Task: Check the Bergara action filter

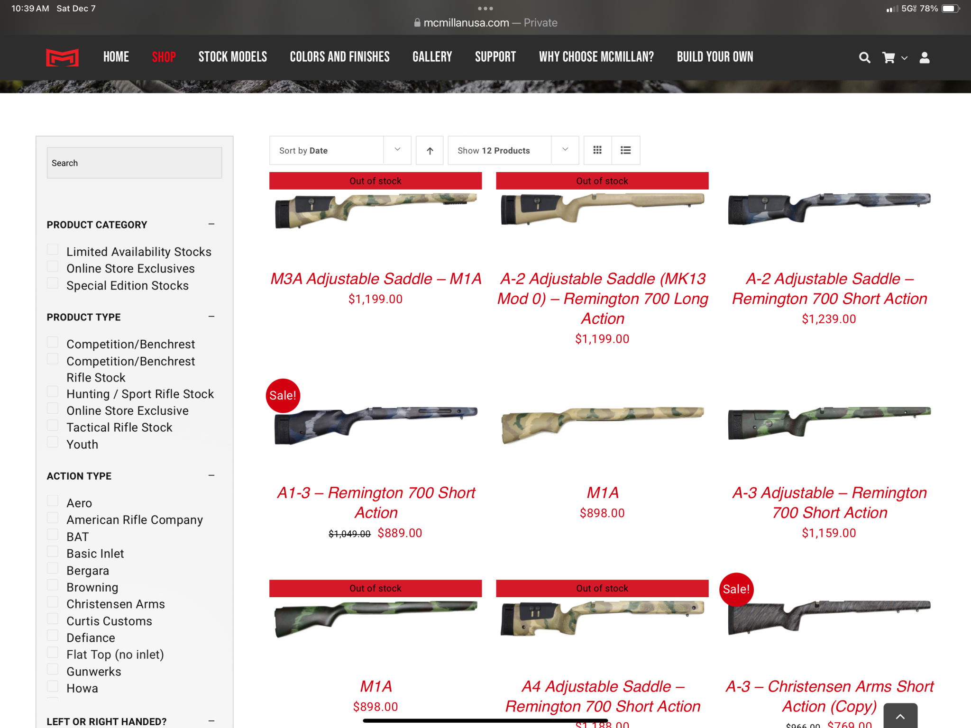Action: click(53, 568)
